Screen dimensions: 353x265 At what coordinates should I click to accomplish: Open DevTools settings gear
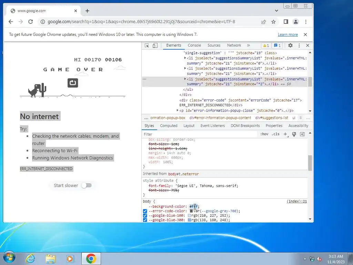(290, 45)
